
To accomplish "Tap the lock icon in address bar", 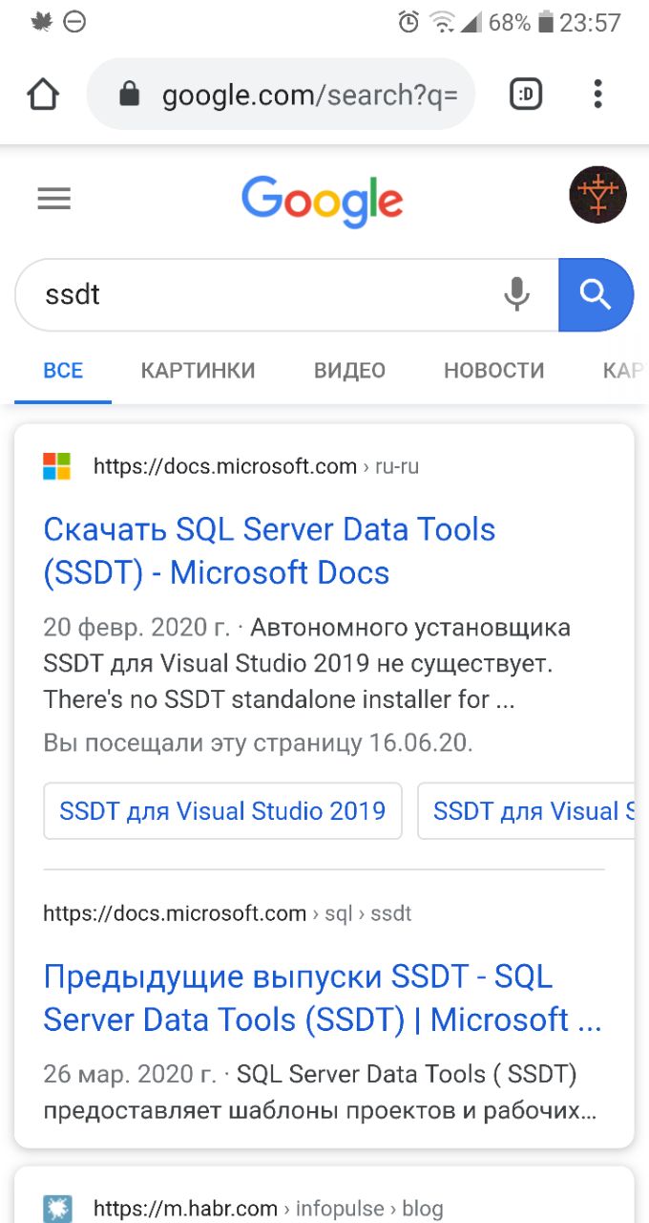I will pos(129,94).
